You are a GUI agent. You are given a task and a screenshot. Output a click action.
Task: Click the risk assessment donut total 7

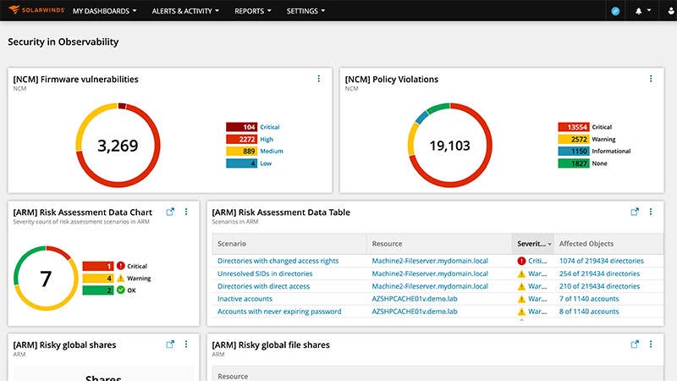[x=46, y=279]
